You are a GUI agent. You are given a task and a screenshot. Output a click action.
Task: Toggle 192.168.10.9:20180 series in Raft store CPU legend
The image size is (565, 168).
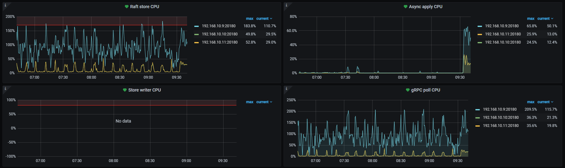point(219,26)
